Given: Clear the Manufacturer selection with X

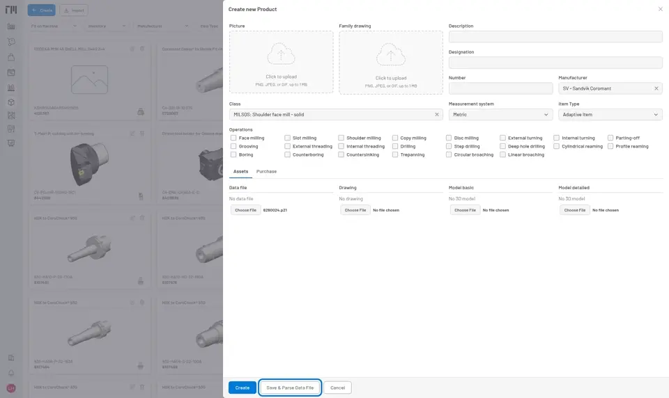Looking at the screenshot, I should (656, 88).
